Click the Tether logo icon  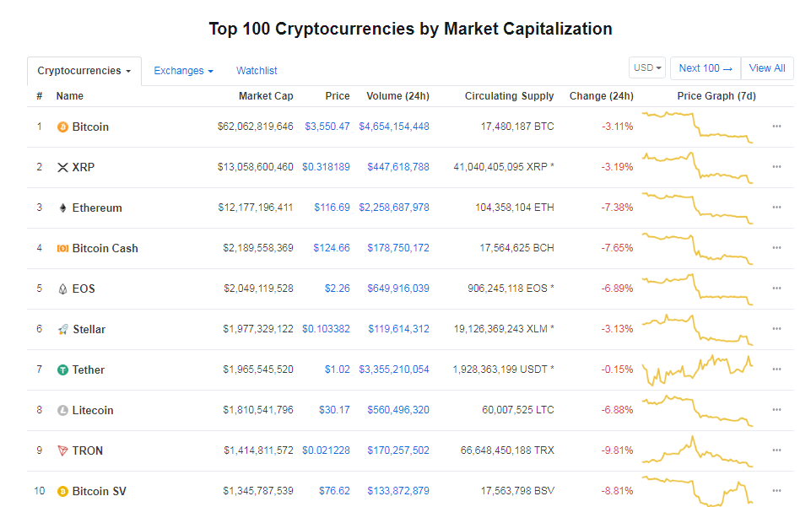[62, 370]
